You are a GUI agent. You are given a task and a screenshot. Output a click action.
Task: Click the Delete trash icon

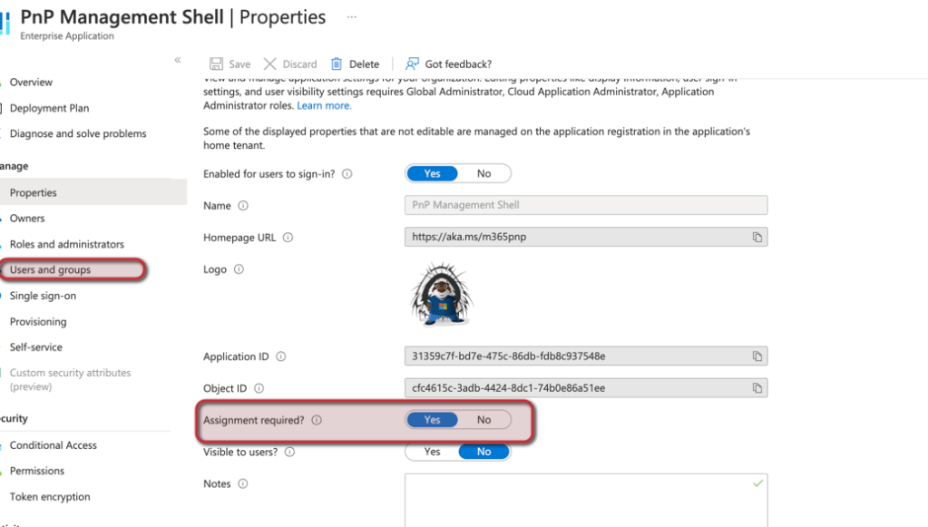[337, 64]
